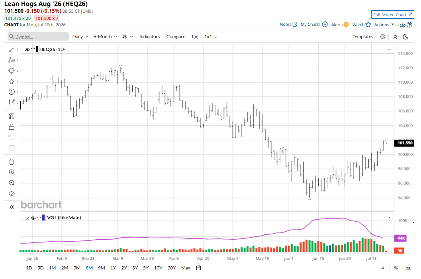Click the undo arrow icon
This screenshot has height=279, width=421.
click(x=12, y=137)
